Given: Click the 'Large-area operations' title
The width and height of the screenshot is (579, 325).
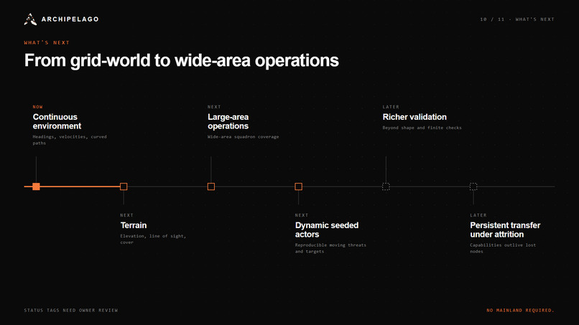Looking at the screenshot, I should tap(228, 121).
